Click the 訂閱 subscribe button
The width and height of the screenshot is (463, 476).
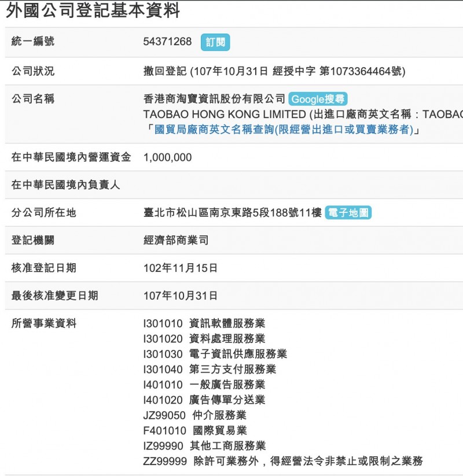point(215,42)
